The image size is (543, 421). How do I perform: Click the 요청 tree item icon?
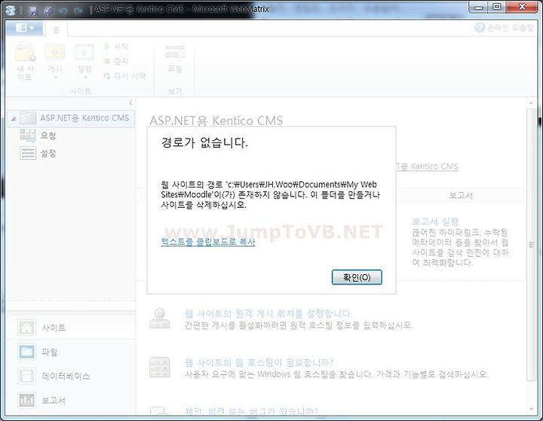pyautogui.click(x=28, y=136)
